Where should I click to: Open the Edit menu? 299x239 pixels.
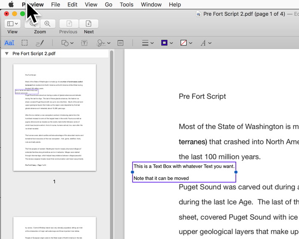(72, 5)
